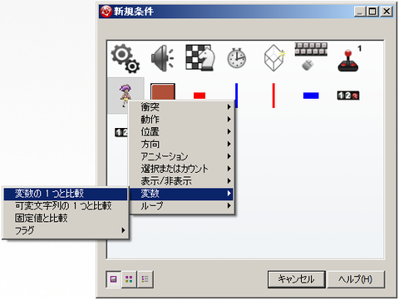Select the small red rectangle object
Image resolution: width=399 pixels, height=300 pixels.
click(199, 96)
